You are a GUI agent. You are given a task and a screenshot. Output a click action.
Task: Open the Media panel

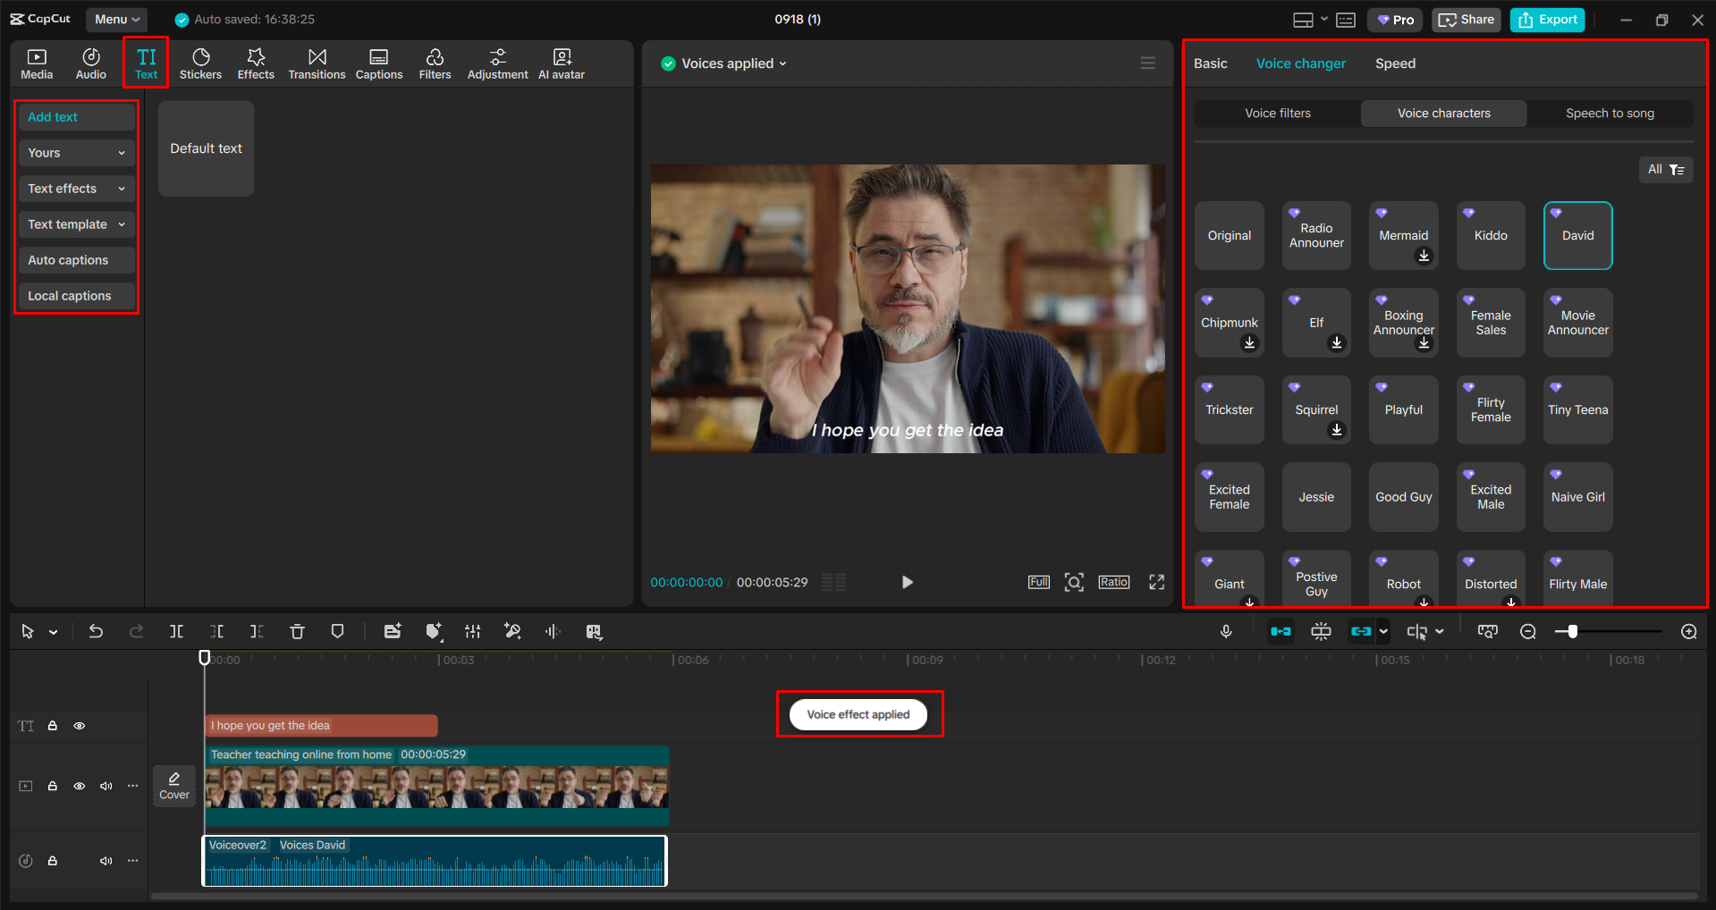coord(37,63)
